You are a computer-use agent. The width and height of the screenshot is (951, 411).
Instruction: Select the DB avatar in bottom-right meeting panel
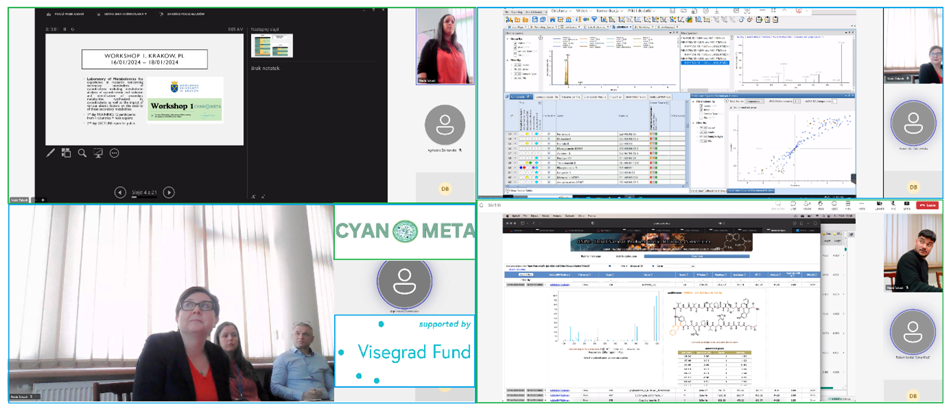click(913, 395)
